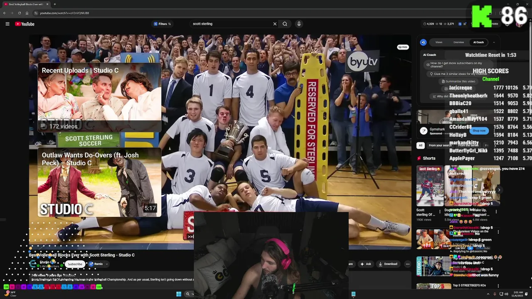Collapse the vidIQ panel with the chevron
The image size is (532, 299).
click(494, 42)
